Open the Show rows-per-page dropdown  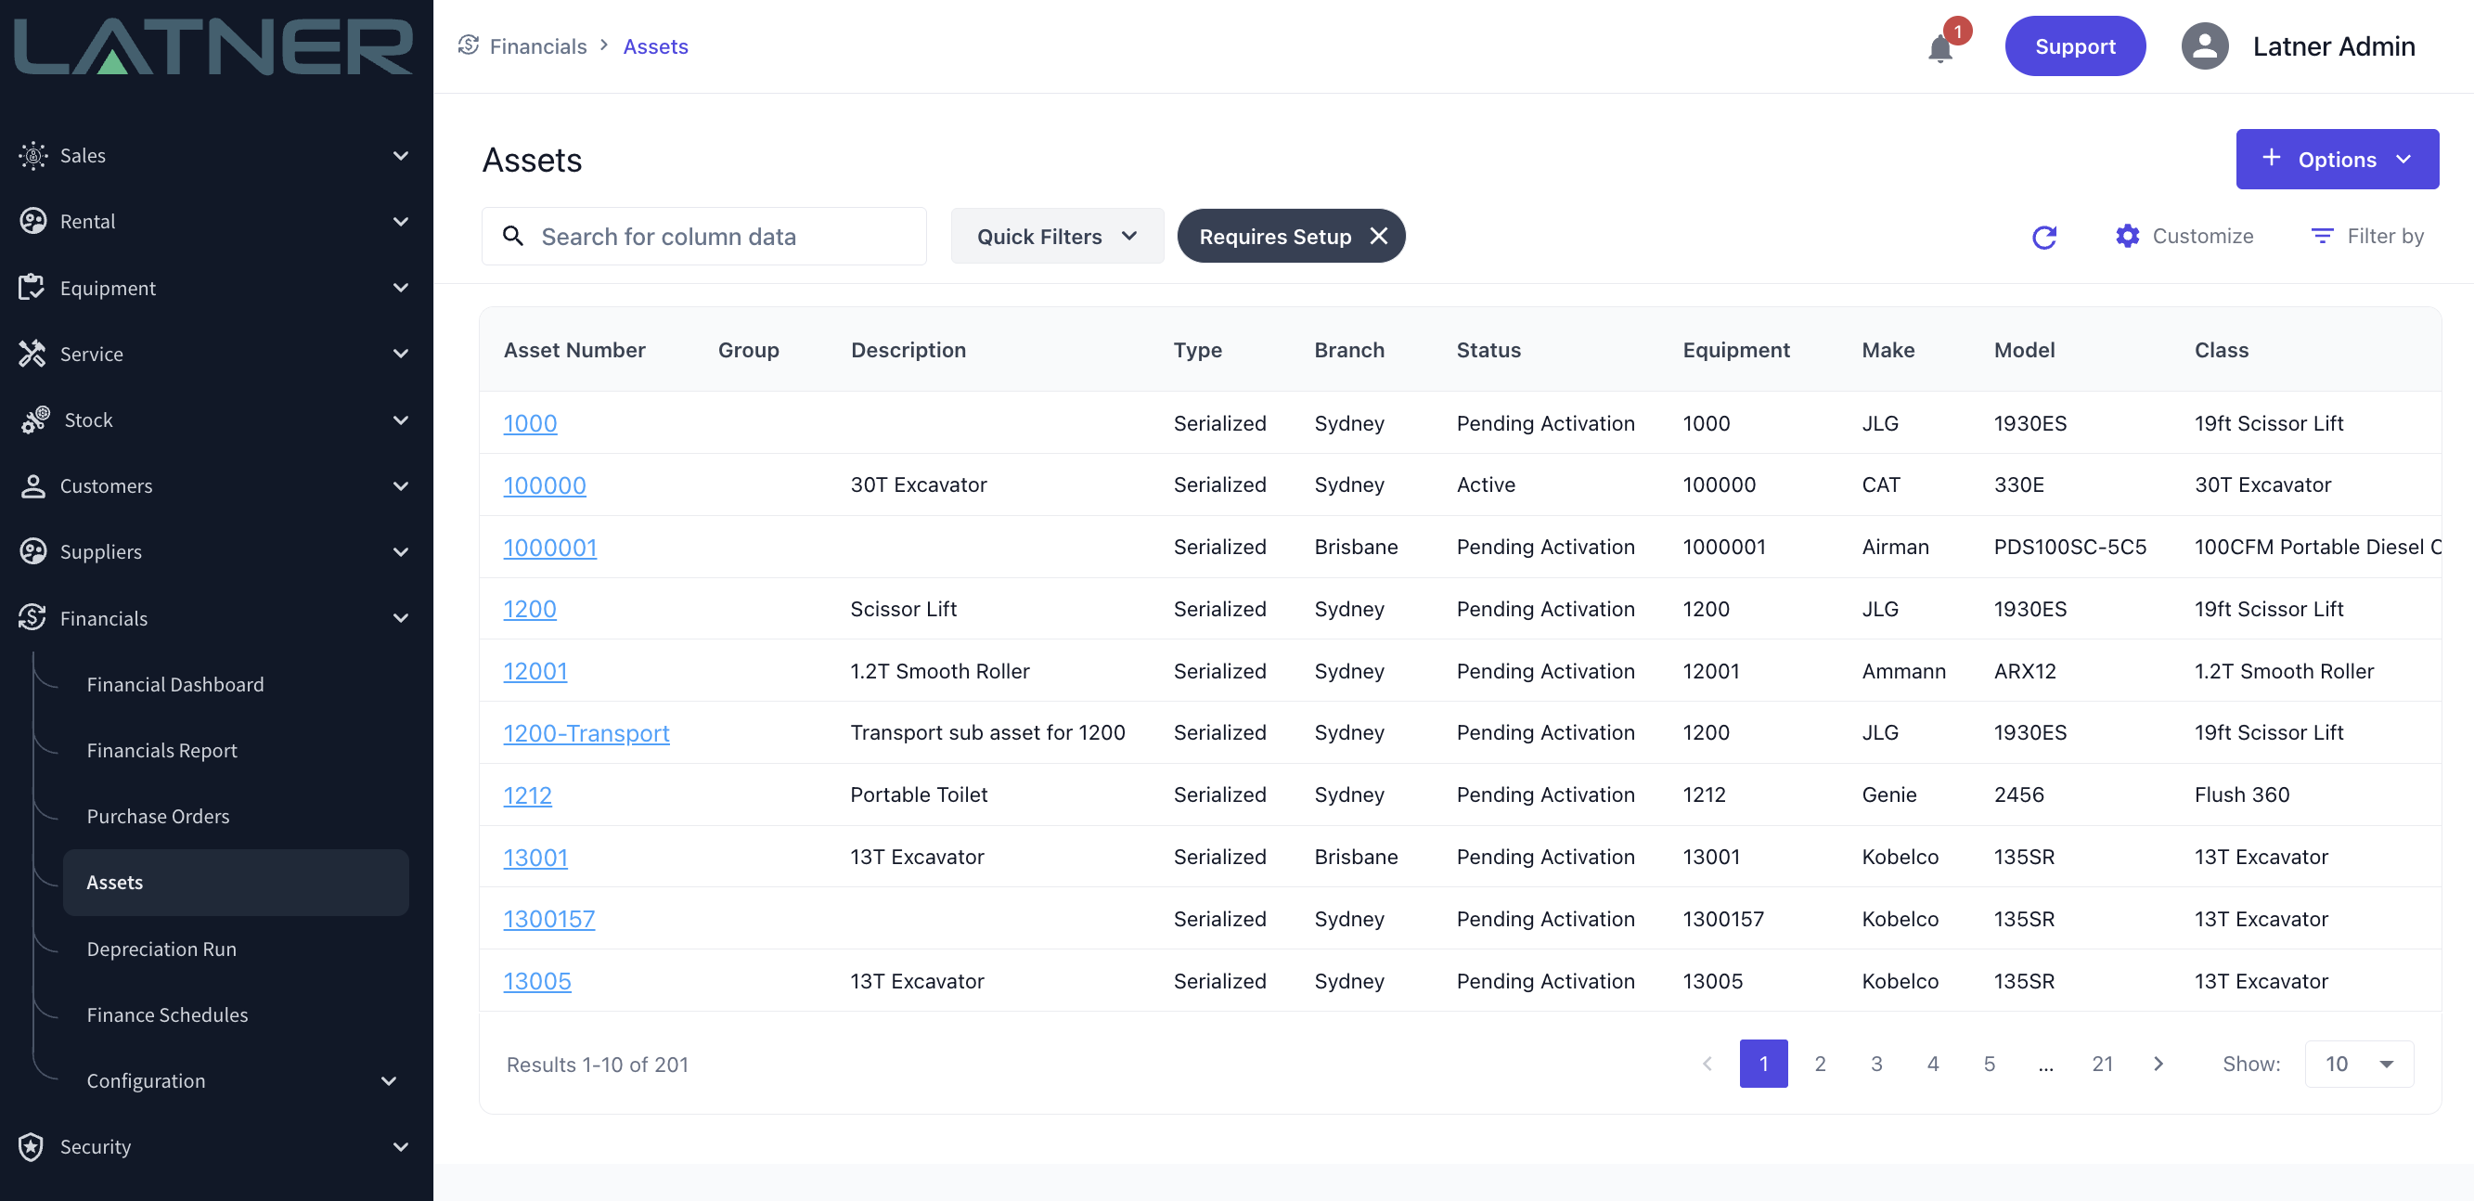[x=2359, y=1064]
